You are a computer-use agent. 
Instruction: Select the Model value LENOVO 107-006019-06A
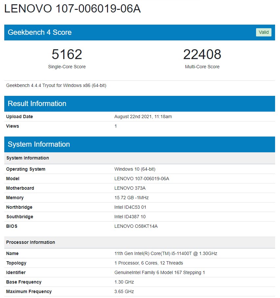click(141, 179)
